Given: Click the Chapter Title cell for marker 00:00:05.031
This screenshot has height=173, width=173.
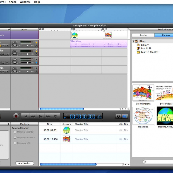Looking at the screenshot, I should pyautogui.click(x=95, y=130).
